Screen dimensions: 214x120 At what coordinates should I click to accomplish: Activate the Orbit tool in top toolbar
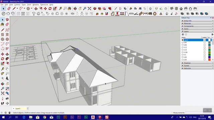(x=75, y=9)
